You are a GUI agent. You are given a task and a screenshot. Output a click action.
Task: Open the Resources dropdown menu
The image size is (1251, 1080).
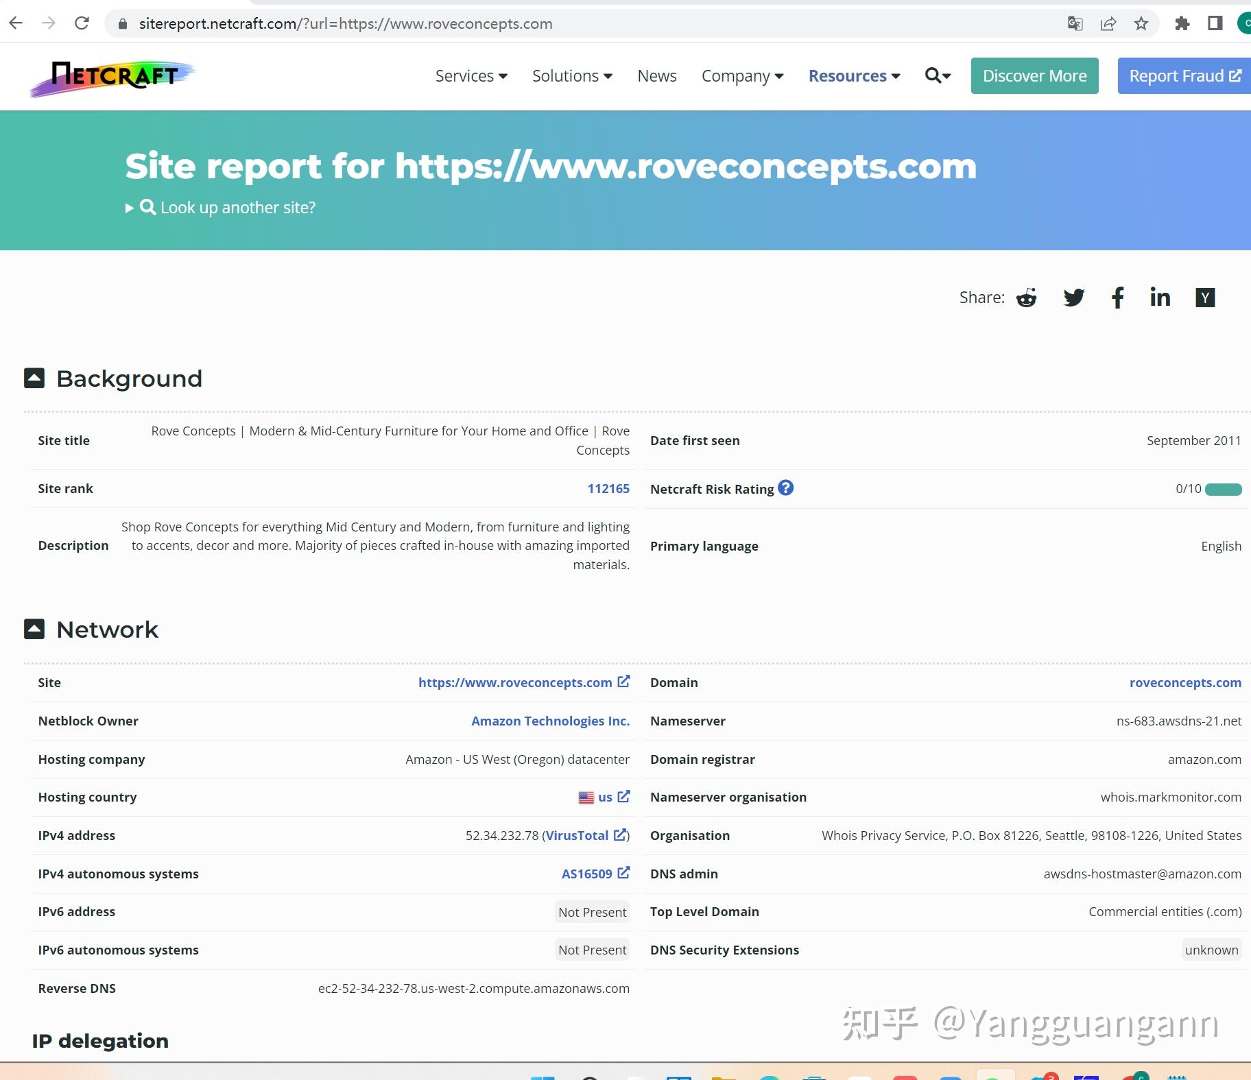pos(854,76)
